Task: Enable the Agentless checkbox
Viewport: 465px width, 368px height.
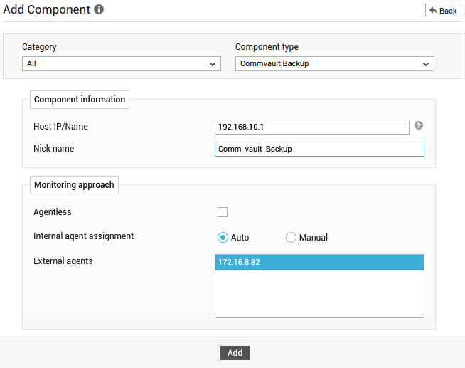Action: click(223, 212)
